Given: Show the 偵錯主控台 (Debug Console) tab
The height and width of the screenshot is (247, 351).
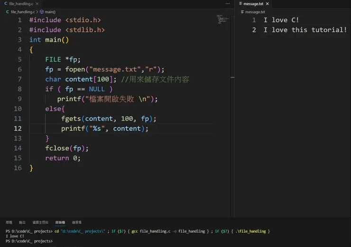Looking at the screenshot, I should click(40, 222).
